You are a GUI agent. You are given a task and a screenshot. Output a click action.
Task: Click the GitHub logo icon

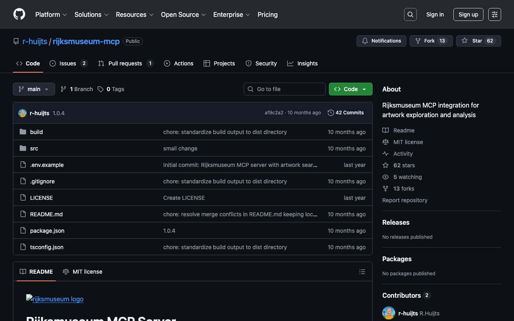click(x=19, y=14)
